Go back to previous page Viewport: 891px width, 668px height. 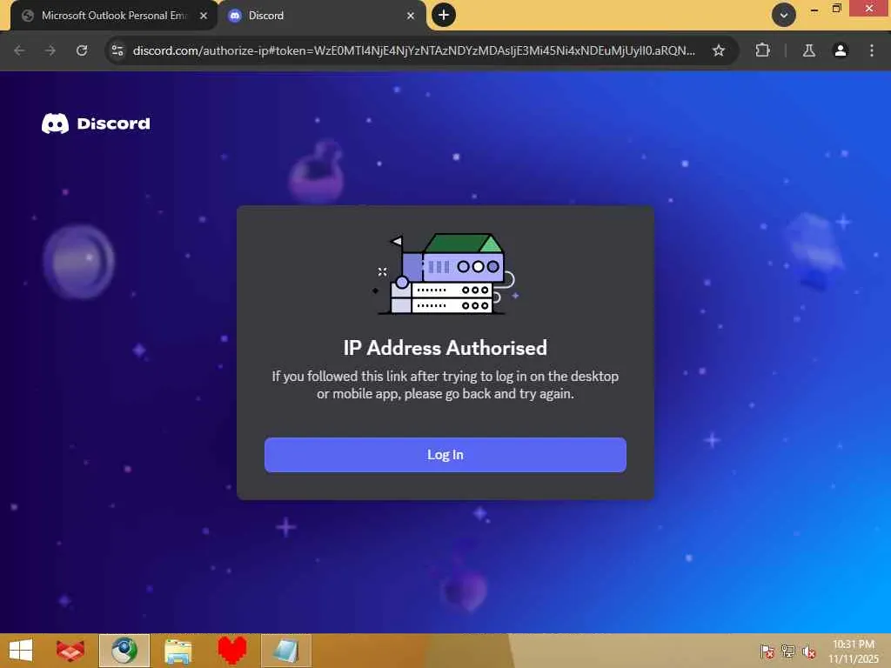[x=19, y=50]
